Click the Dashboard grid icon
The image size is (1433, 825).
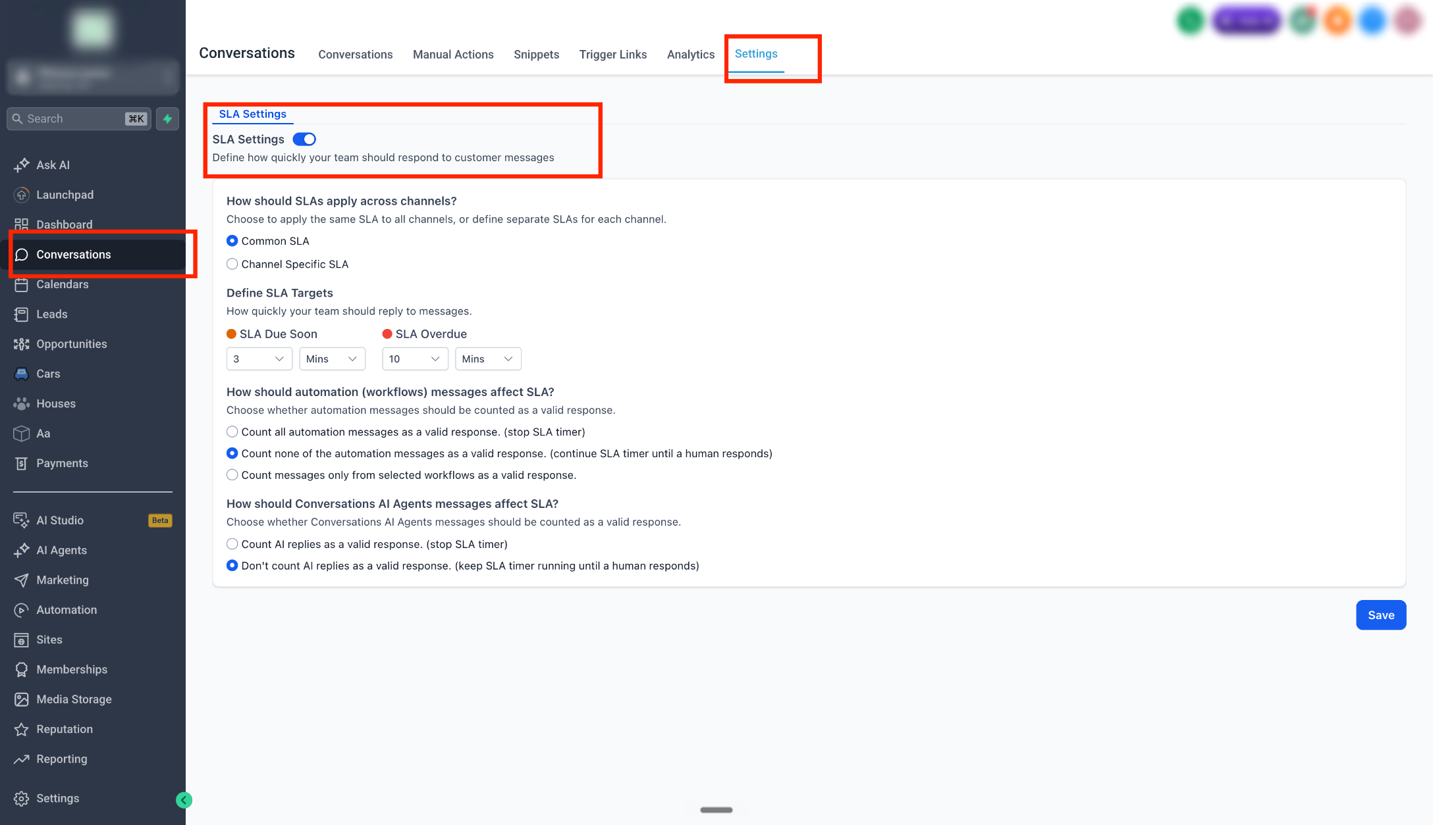21,224
